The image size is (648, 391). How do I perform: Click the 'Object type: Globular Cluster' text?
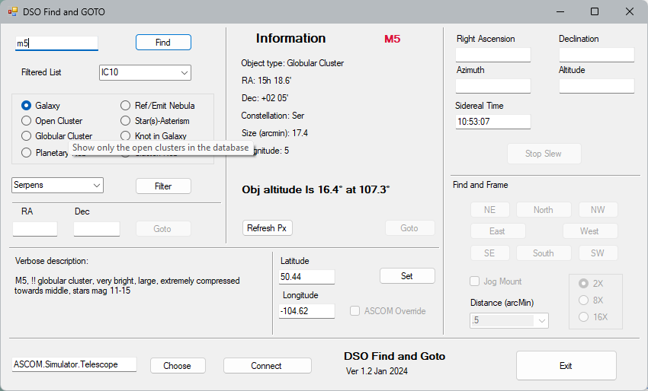(293, 63)
